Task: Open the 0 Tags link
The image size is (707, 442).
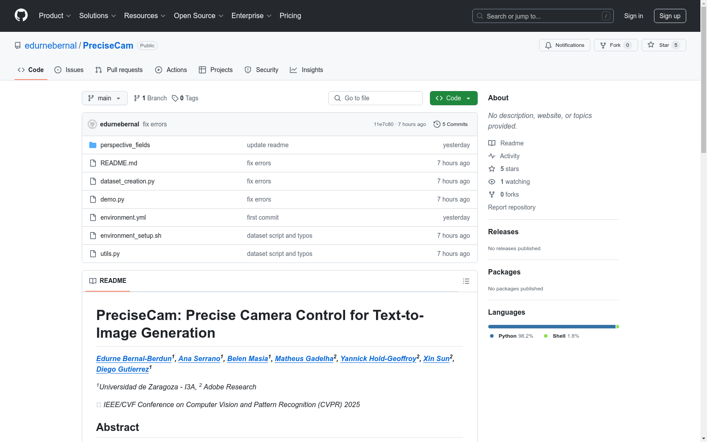Action: [x=185, y=98]
